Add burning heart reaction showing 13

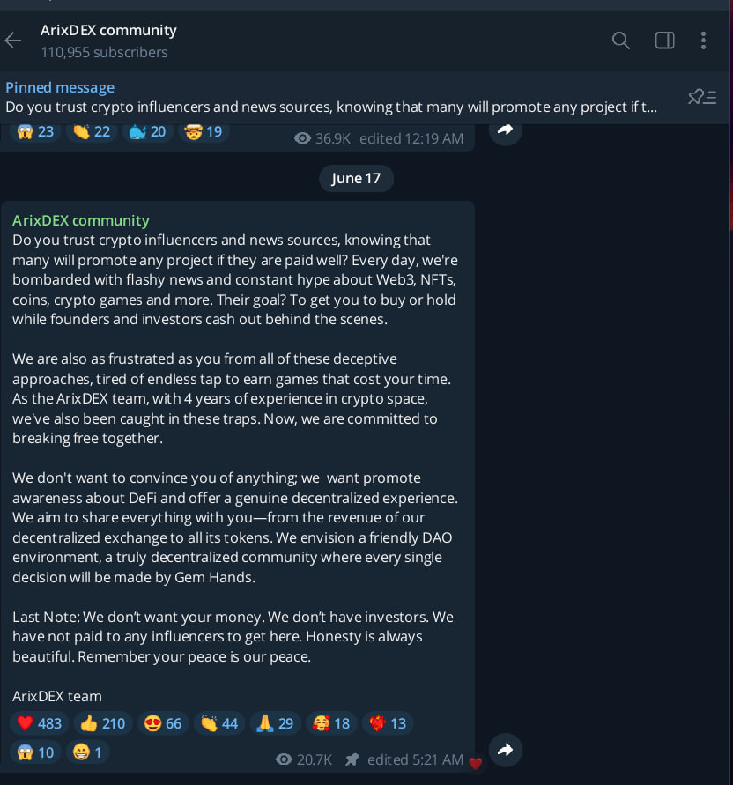[388, 723]
